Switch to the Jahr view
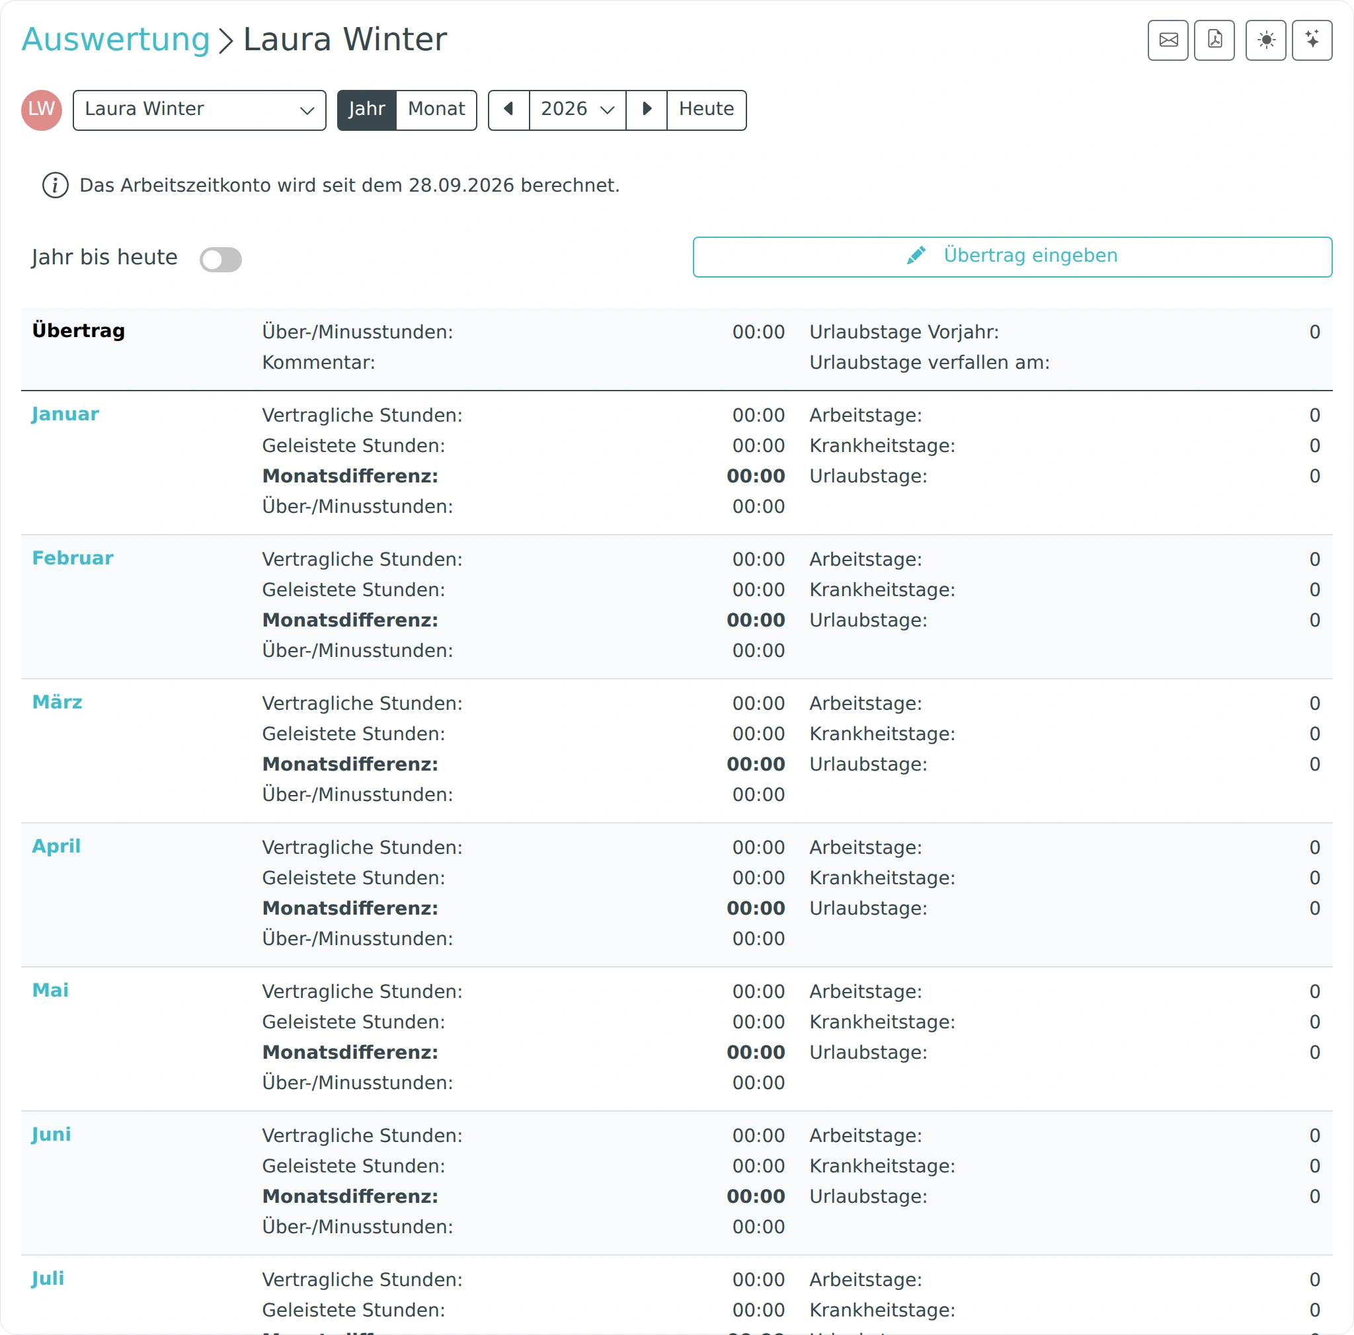 366,110
